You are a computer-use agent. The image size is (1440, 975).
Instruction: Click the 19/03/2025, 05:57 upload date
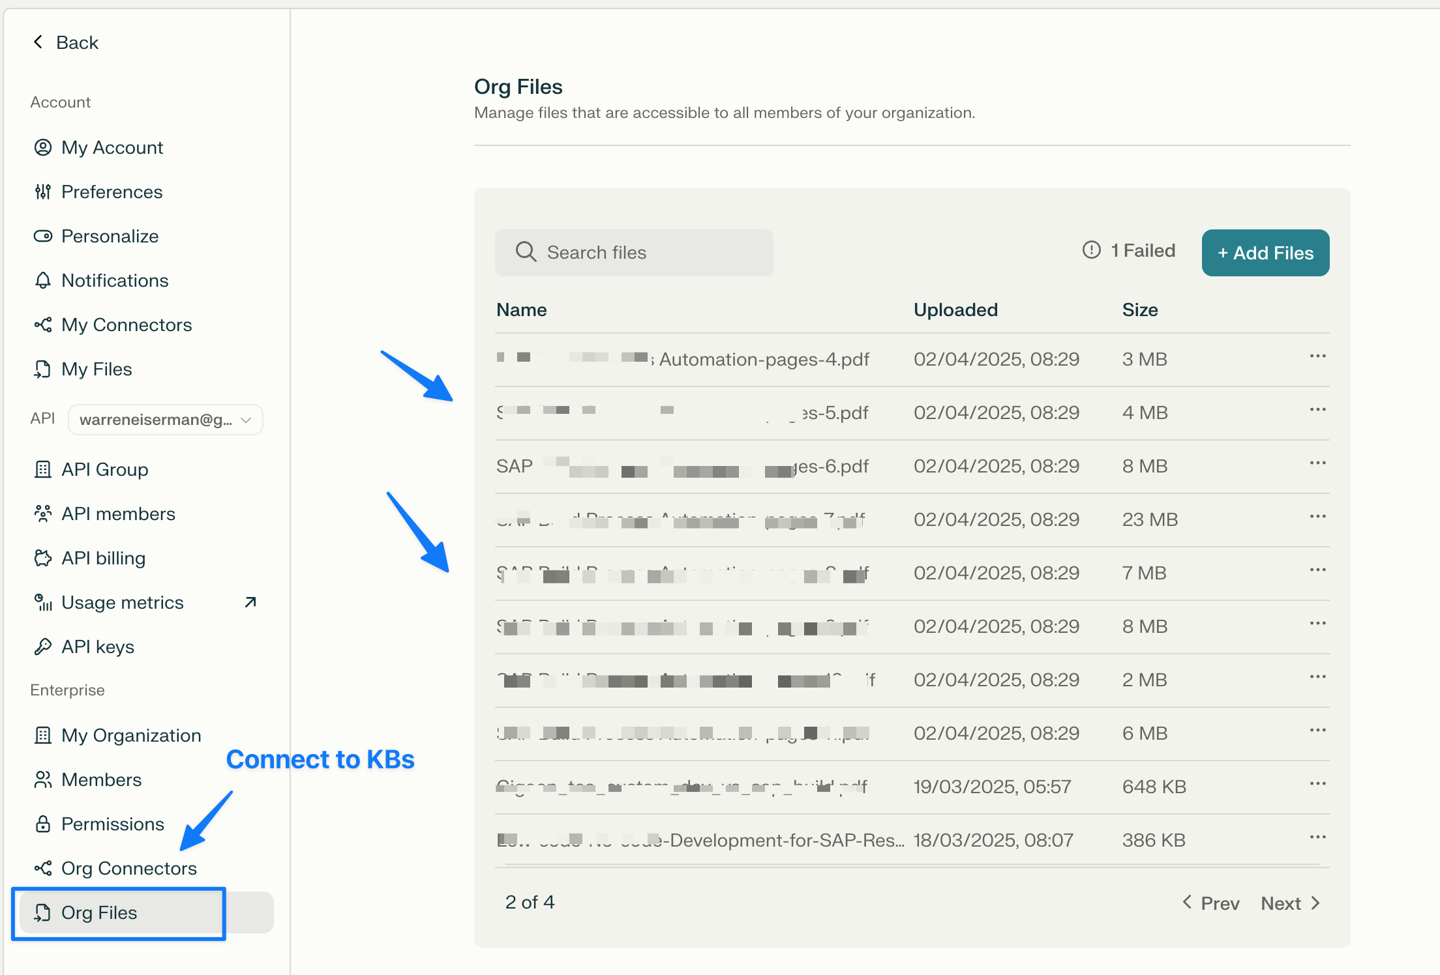pyautogui.click(x=992, y=787)
